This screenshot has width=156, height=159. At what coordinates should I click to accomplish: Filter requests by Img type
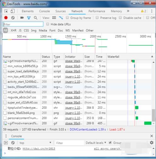tap(34, 30)
